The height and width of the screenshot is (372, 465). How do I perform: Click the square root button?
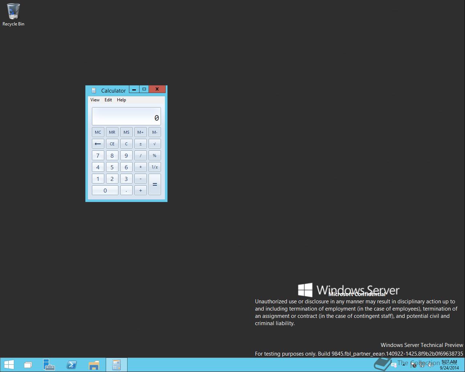click(x=154, y=144)
